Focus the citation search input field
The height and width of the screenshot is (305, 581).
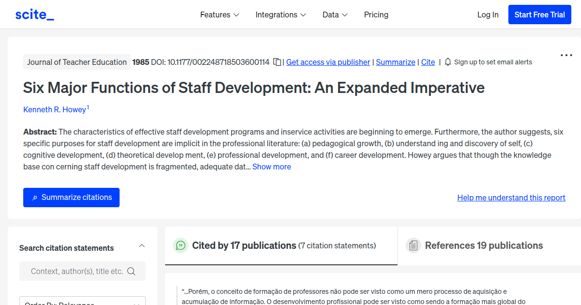coord(82,271)
